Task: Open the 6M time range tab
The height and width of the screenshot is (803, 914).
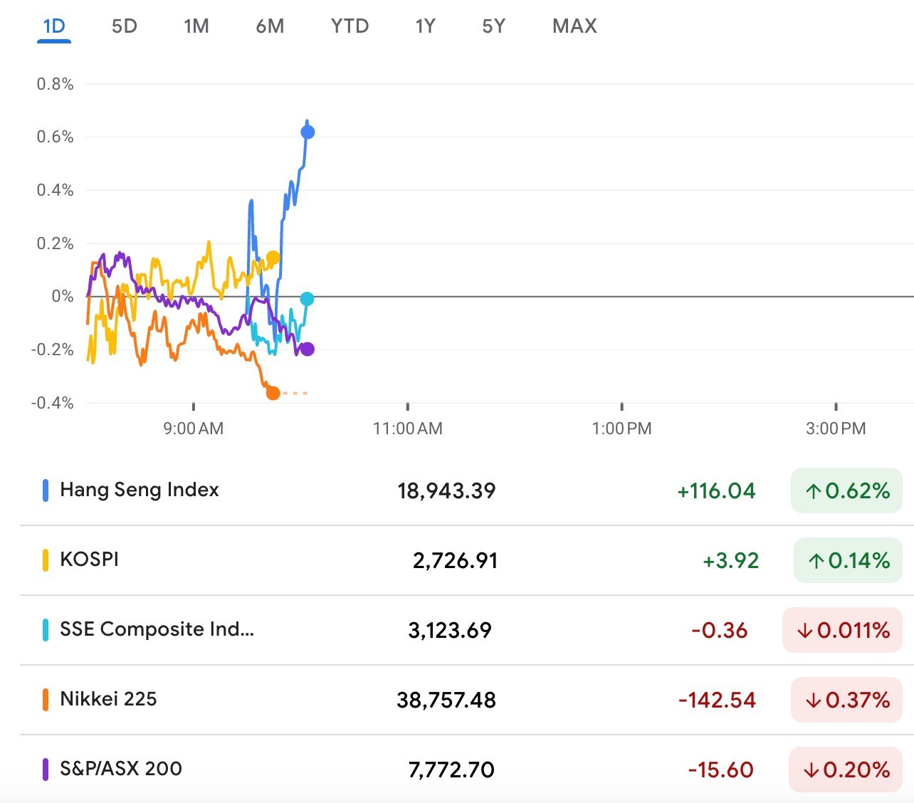Action: pyautogui.click(x=270, y=26)
